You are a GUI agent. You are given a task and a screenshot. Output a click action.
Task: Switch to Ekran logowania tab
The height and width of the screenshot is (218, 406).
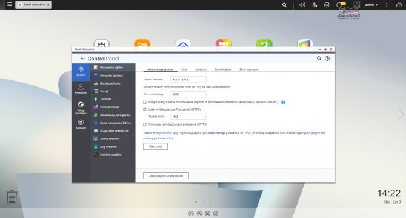(x=249, y=69)
